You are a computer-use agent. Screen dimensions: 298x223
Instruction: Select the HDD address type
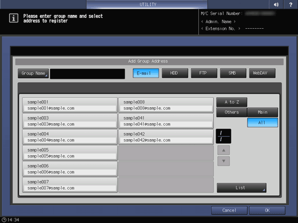[175, 73]
